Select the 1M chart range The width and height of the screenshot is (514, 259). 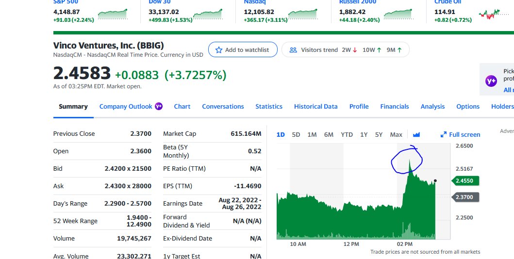[x=312, y=134]
